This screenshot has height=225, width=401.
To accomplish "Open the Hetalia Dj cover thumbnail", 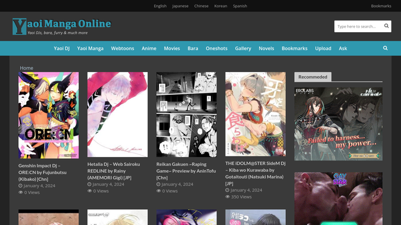I will coord(117,114).
